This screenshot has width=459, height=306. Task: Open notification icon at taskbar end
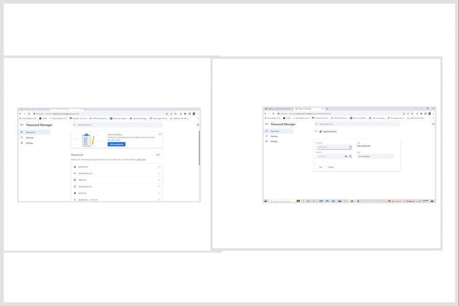[x=432, y=201]
